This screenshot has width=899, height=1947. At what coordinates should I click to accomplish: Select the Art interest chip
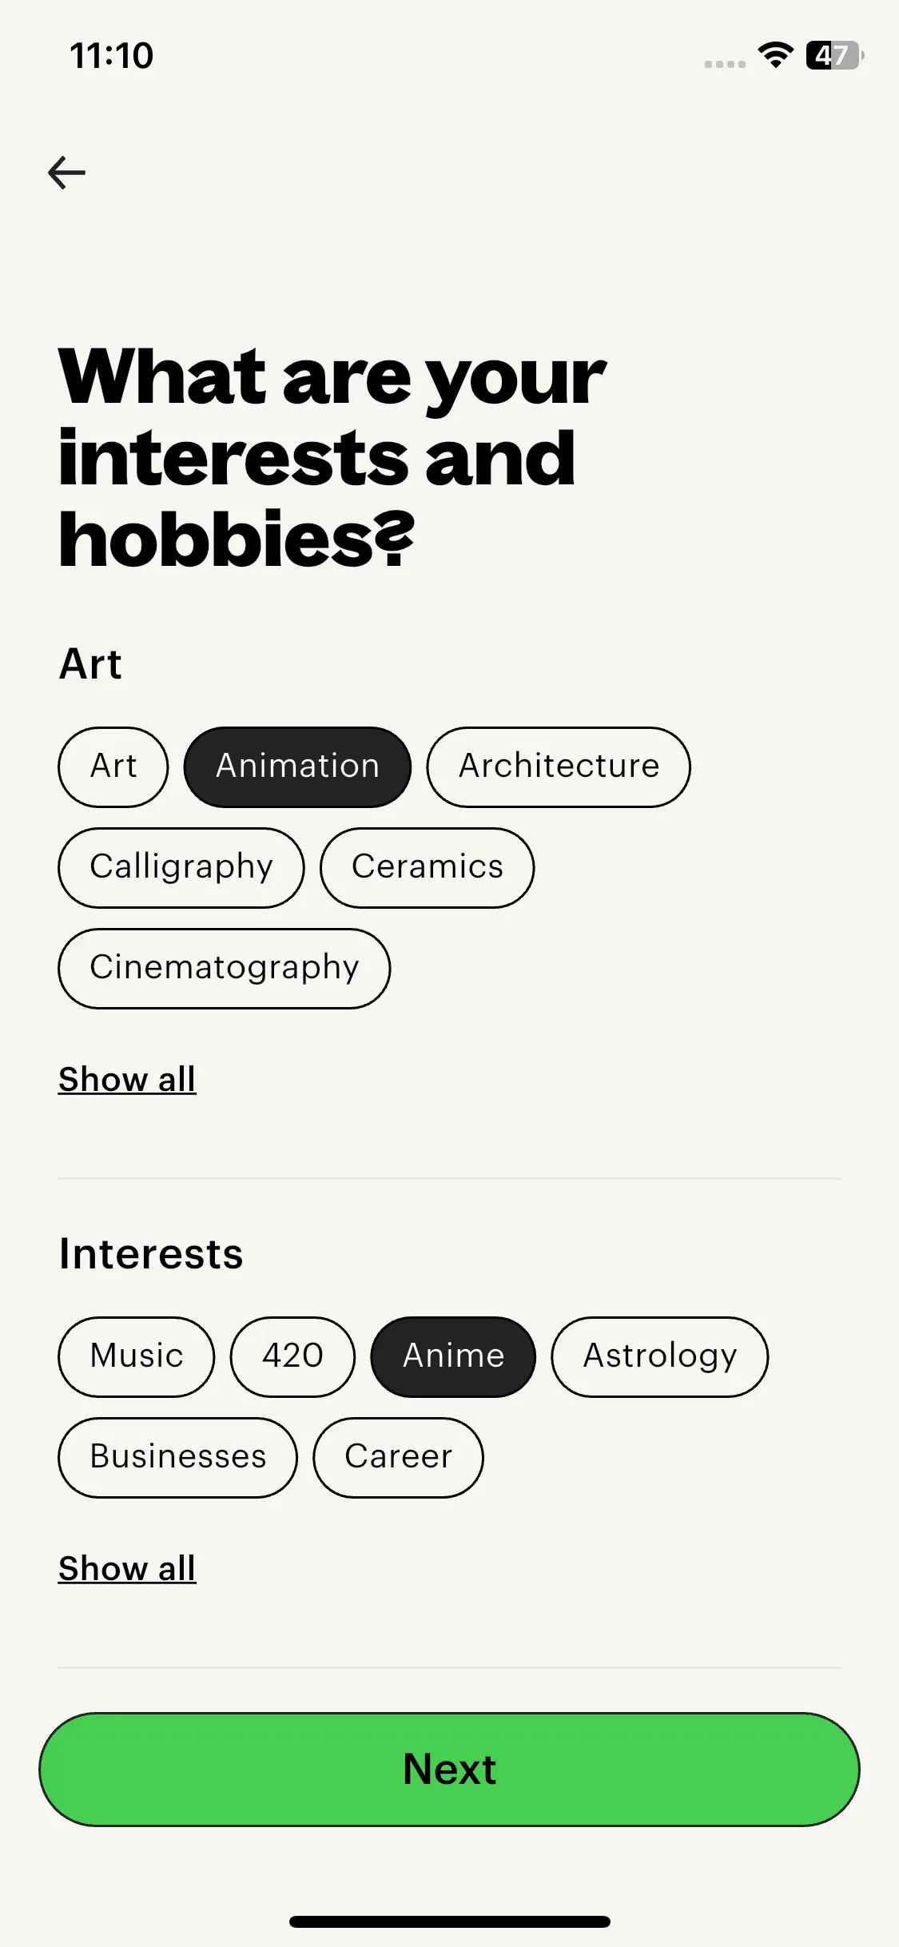(x=113, y=766)
